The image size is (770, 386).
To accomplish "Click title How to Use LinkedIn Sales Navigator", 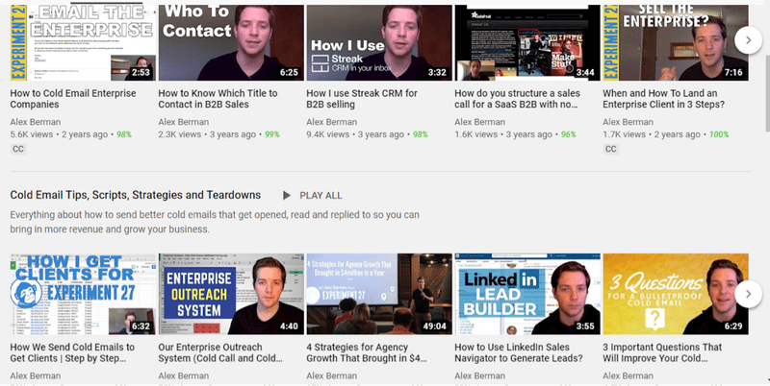I will [x=519, y=352].
